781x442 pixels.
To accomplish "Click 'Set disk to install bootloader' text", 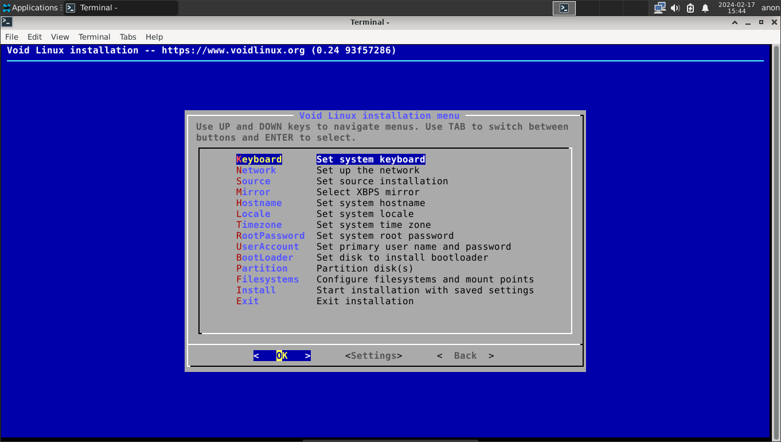I will tap(403, 258).
